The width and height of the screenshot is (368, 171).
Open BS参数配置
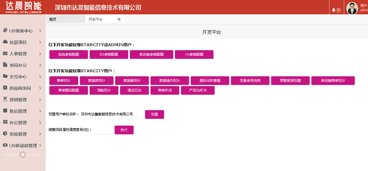[109, 55]
